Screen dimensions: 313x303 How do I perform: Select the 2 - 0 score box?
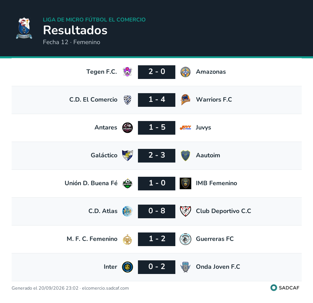click(156, 72)
